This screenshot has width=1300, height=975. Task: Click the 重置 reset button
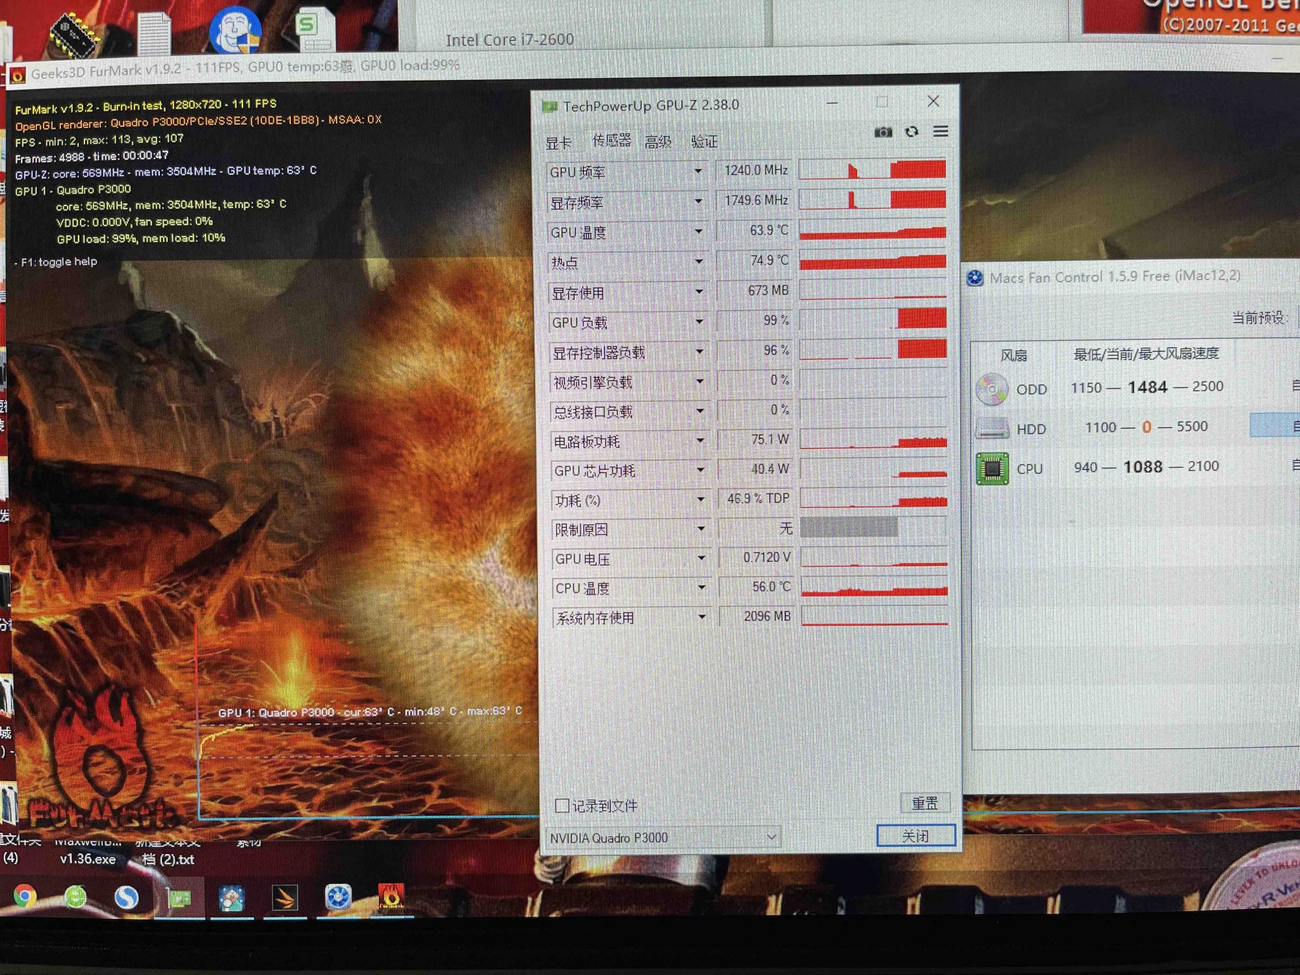[925, 803]
